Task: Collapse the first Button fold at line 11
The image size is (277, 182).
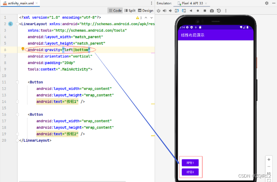Action: (17, 82)
